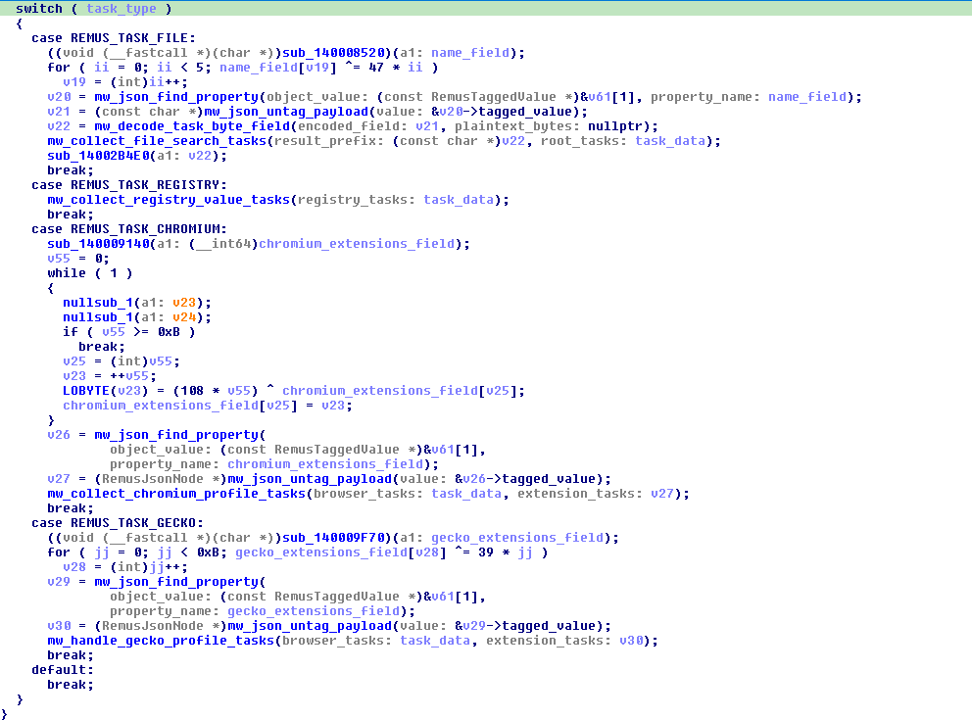Select the default: label
Viewport: 972px width, 720px height.
(63, 670)
